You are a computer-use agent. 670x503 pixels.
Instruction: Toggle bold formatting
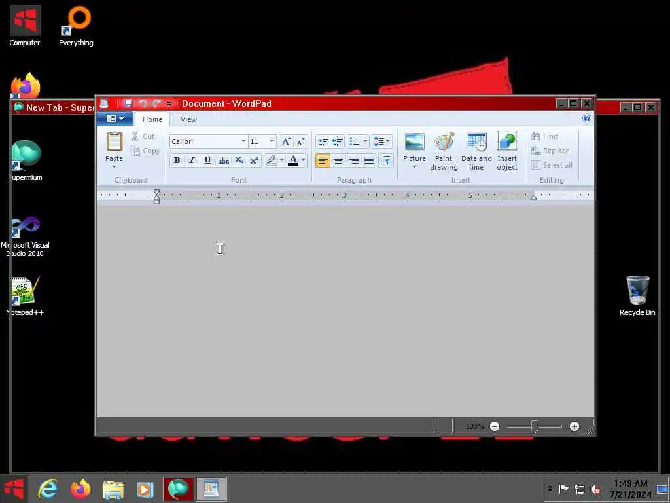[177, 160]
